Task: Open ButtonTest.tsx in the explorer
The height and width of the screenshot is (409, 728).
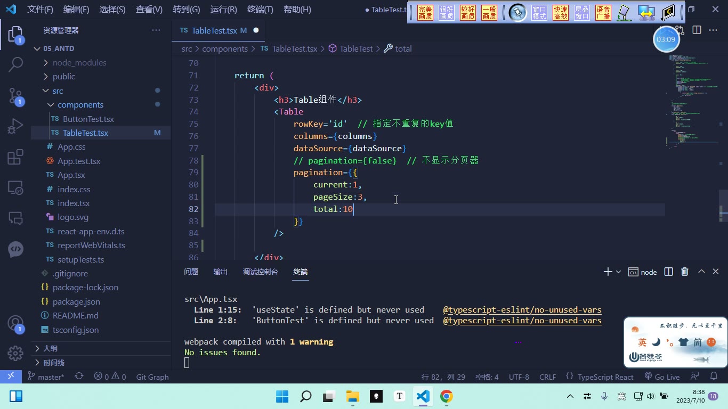Action: tap(88, 119)
